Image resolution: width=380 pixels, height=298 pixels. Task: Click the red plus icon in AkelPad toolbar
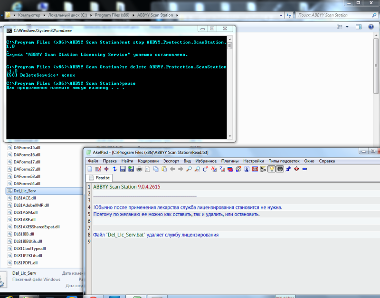tap(296, 169)
